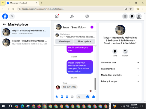Choose a GIF icon in composer
Screen dimensions: 146x109
point(72,97)
